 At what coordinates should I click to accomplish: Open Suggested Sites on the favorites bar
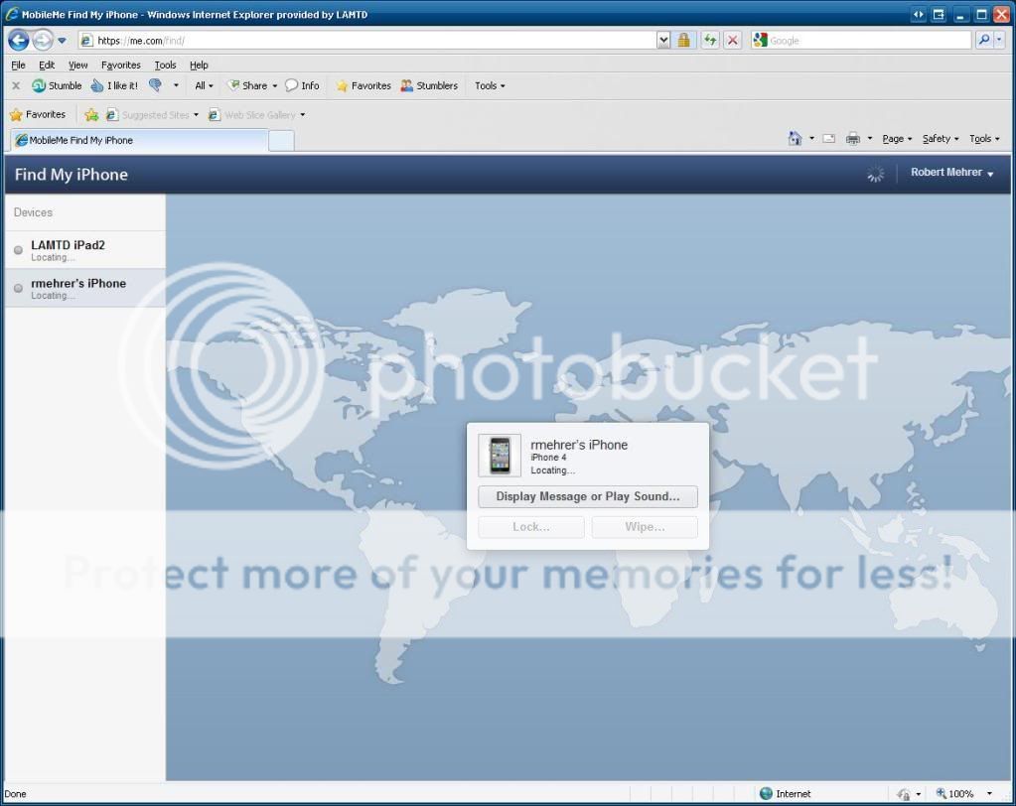coord(152,114)
